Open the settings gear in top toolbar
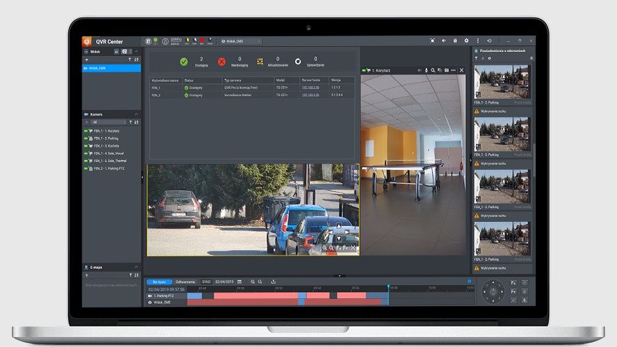Image resolution: width=617 pixels, height=347 pixels. (466, 40)
